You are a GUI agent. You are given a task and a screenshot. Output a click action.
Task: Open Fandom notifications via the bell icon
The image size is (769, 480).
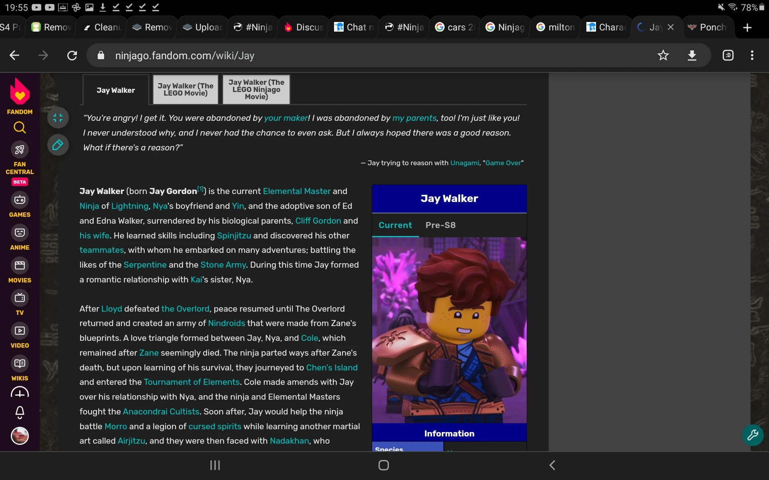(19, 413)
